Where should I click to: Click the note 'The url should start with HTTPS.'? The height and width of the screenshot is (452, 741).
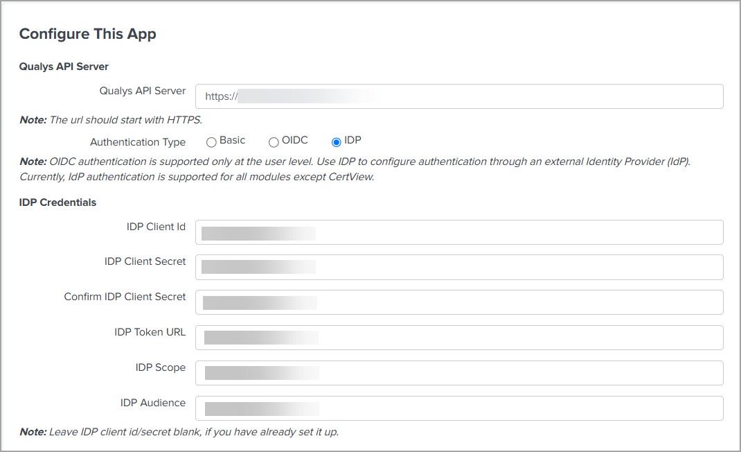111,120
